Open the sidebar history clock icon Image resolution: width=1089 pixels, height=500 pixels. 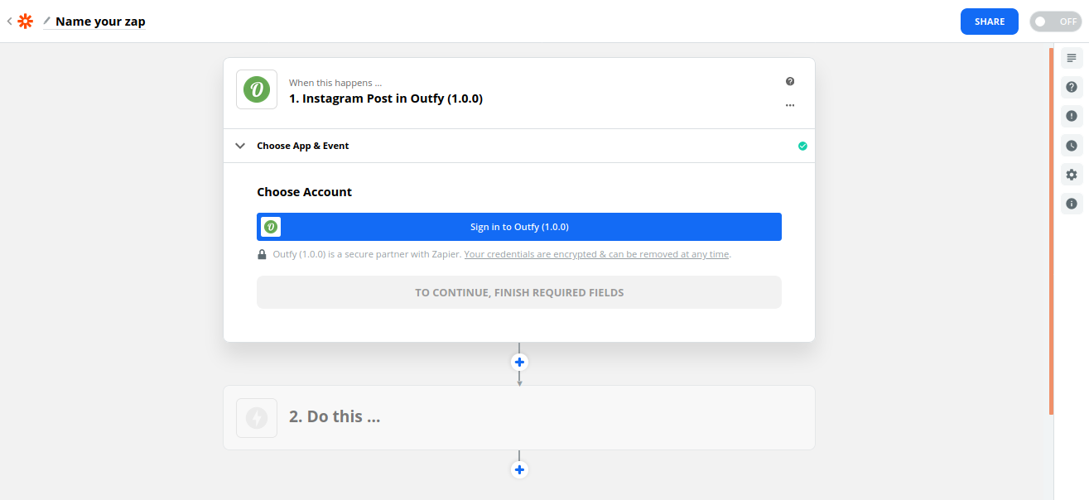coord(1072,146)
